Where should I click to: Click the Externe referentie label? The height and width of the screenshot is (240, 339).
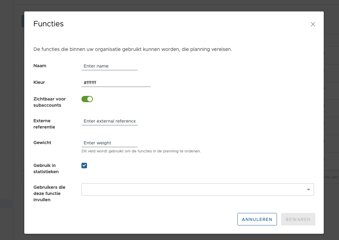[44, 124]
